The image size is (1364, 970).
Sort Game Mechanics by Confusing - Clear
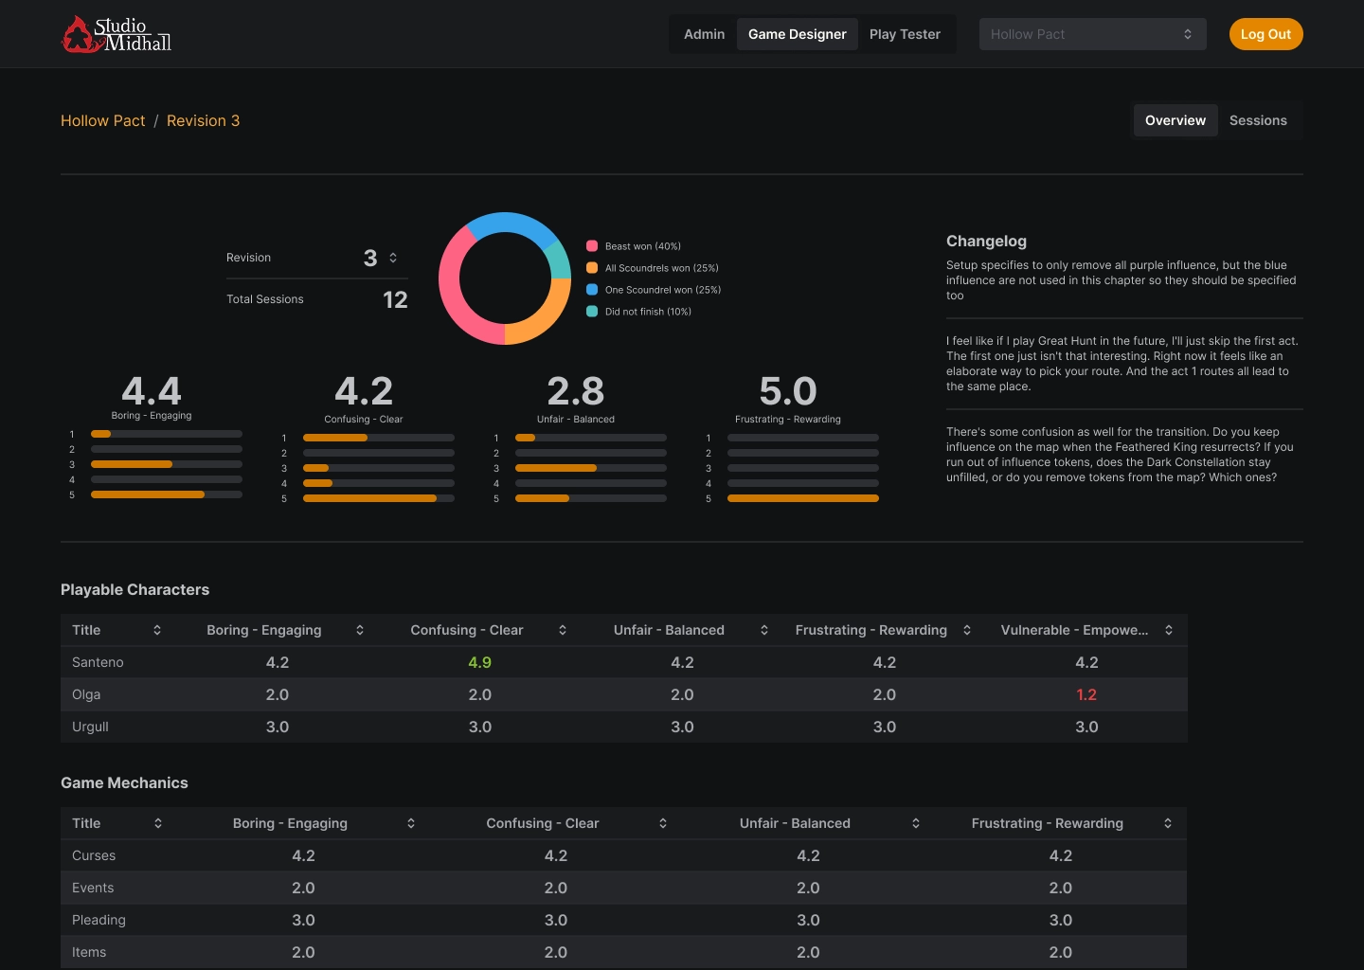662,823
